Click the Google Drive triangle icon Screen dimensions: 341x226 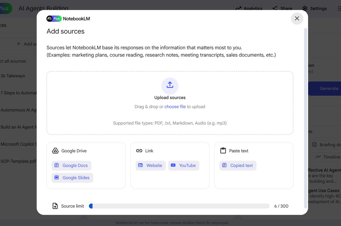click(x=55, y=151)
